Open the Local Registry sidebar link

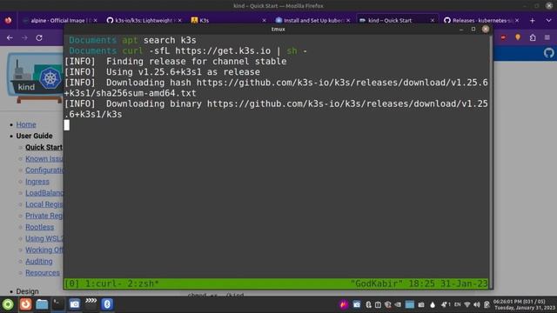(x=44, y=204)
